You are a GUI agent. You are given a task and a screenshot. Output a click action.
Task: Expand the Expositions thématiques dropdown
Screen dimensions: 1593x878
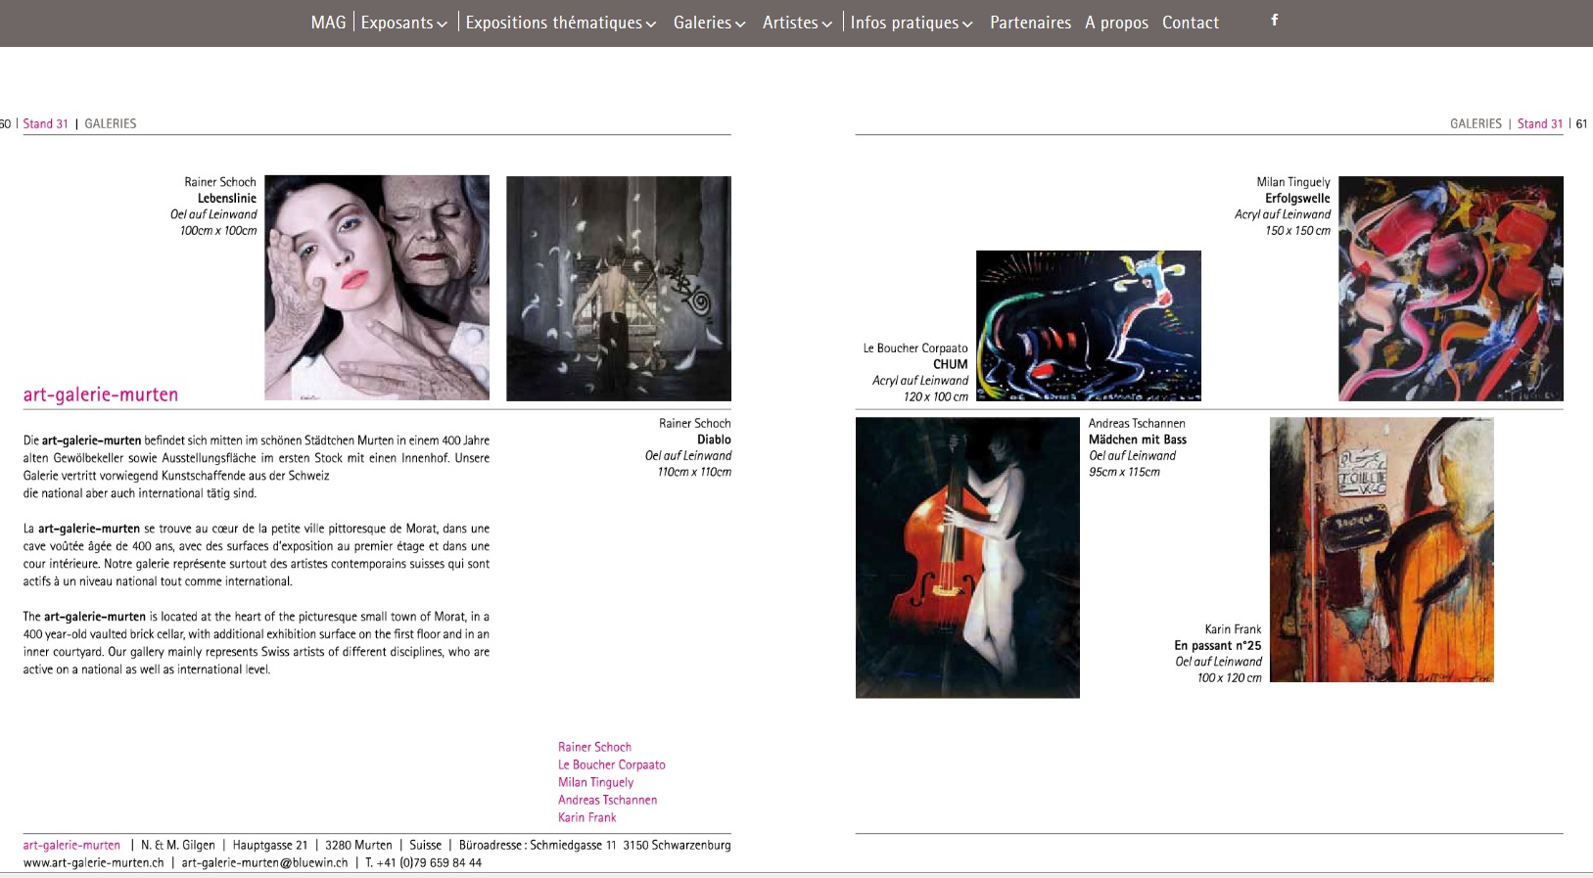click(x=560, y=23)
